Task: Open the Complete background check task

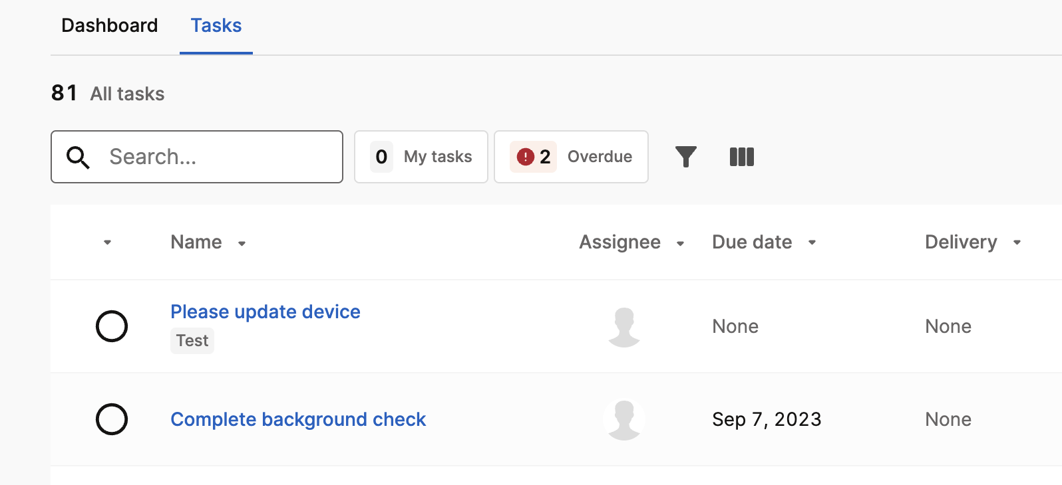Action: (x=298, y=419)
